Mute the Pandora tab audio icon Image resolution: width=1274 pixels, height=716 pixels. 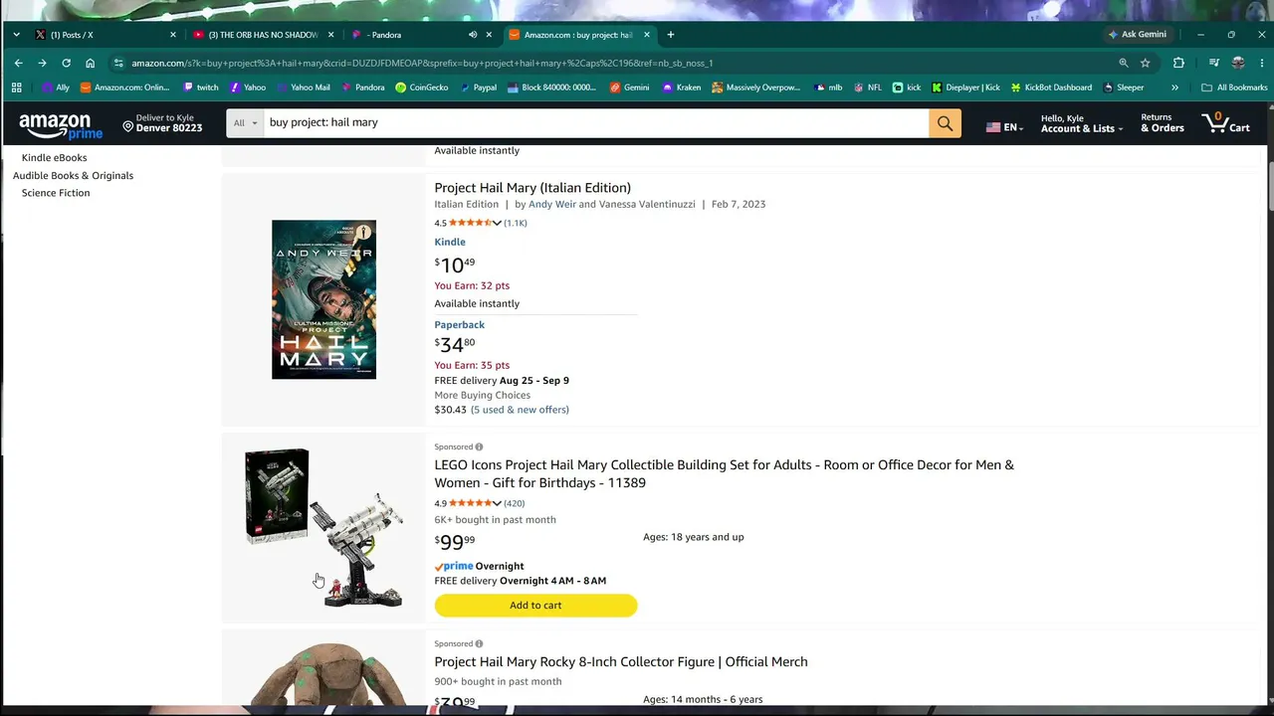473,35
